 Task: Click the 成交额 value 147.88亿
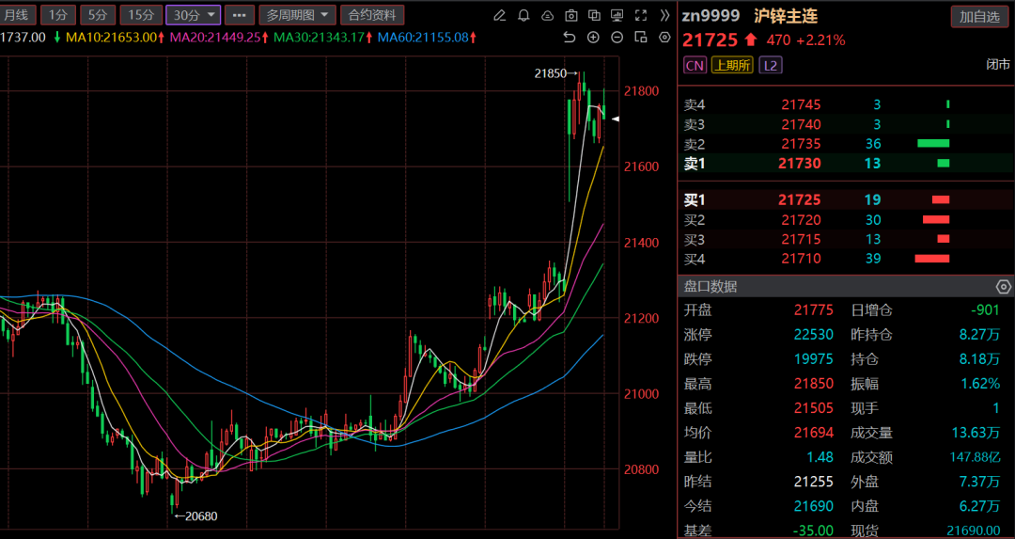pyautogui.click(x=975, y=457)
